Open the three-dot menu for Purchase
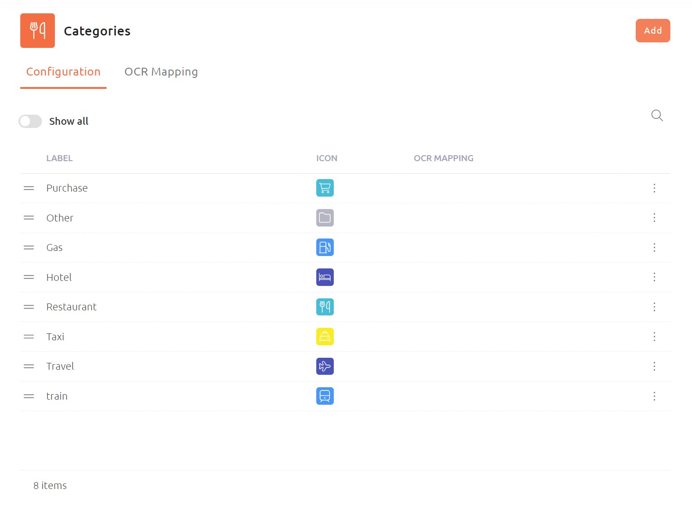The image size is (692, 512). pyautogui.click(x=654, y=188)
